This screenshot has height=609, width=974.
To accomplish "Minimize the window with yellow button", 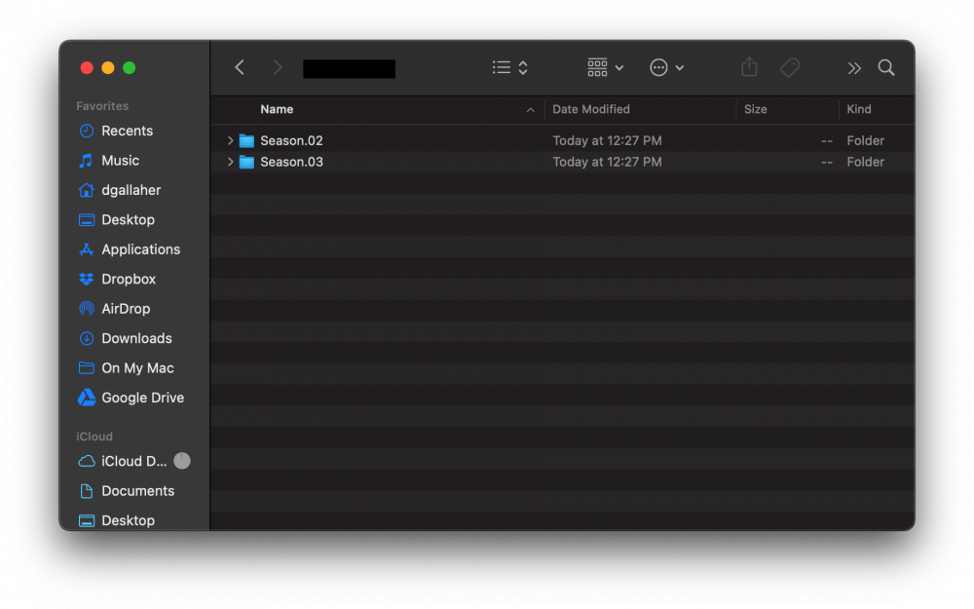I will (x=108, y=68).
